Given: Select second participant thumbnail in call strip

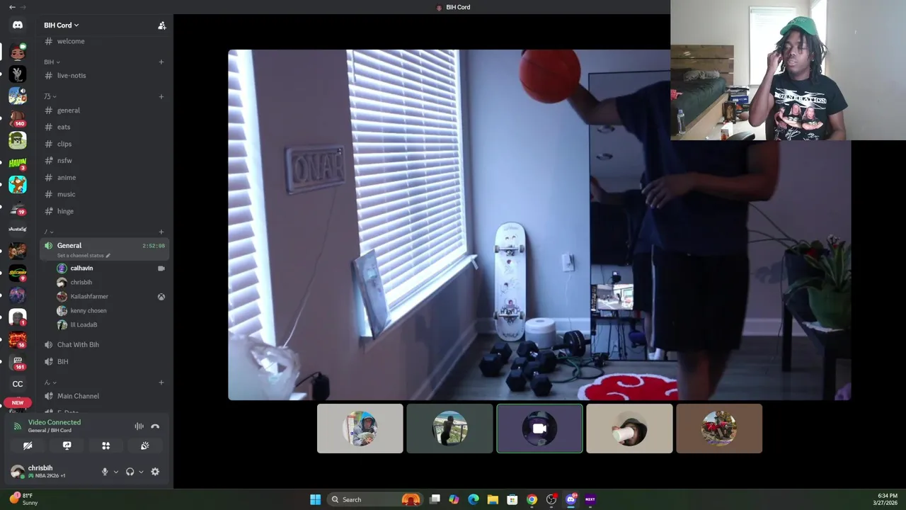Looking at the screenshot, I should click(449, 429).
